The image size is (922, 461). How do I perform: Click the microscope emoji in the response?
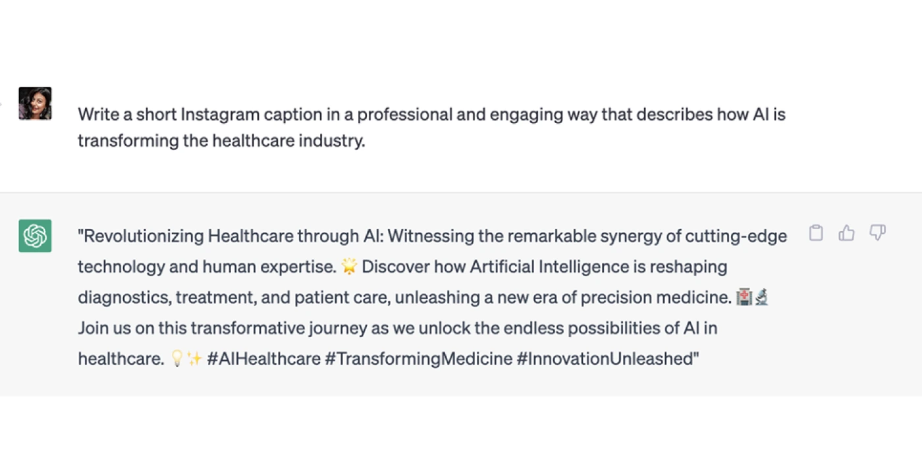761,298
